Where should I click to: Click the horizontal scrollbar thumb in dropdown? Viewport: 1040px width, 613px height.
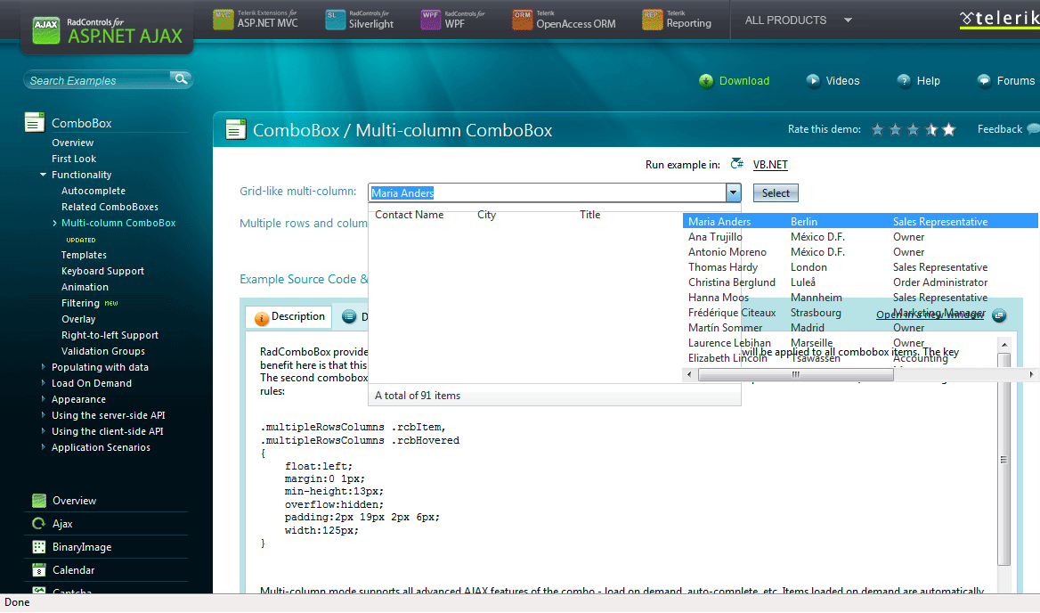tap(795, 375)
